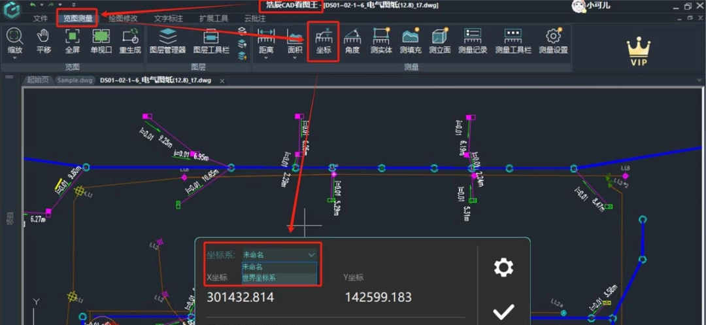The height and width of the screenshot is (325, 706).
Task: Open 测量记录 measurement records
Action: [473, 41]
